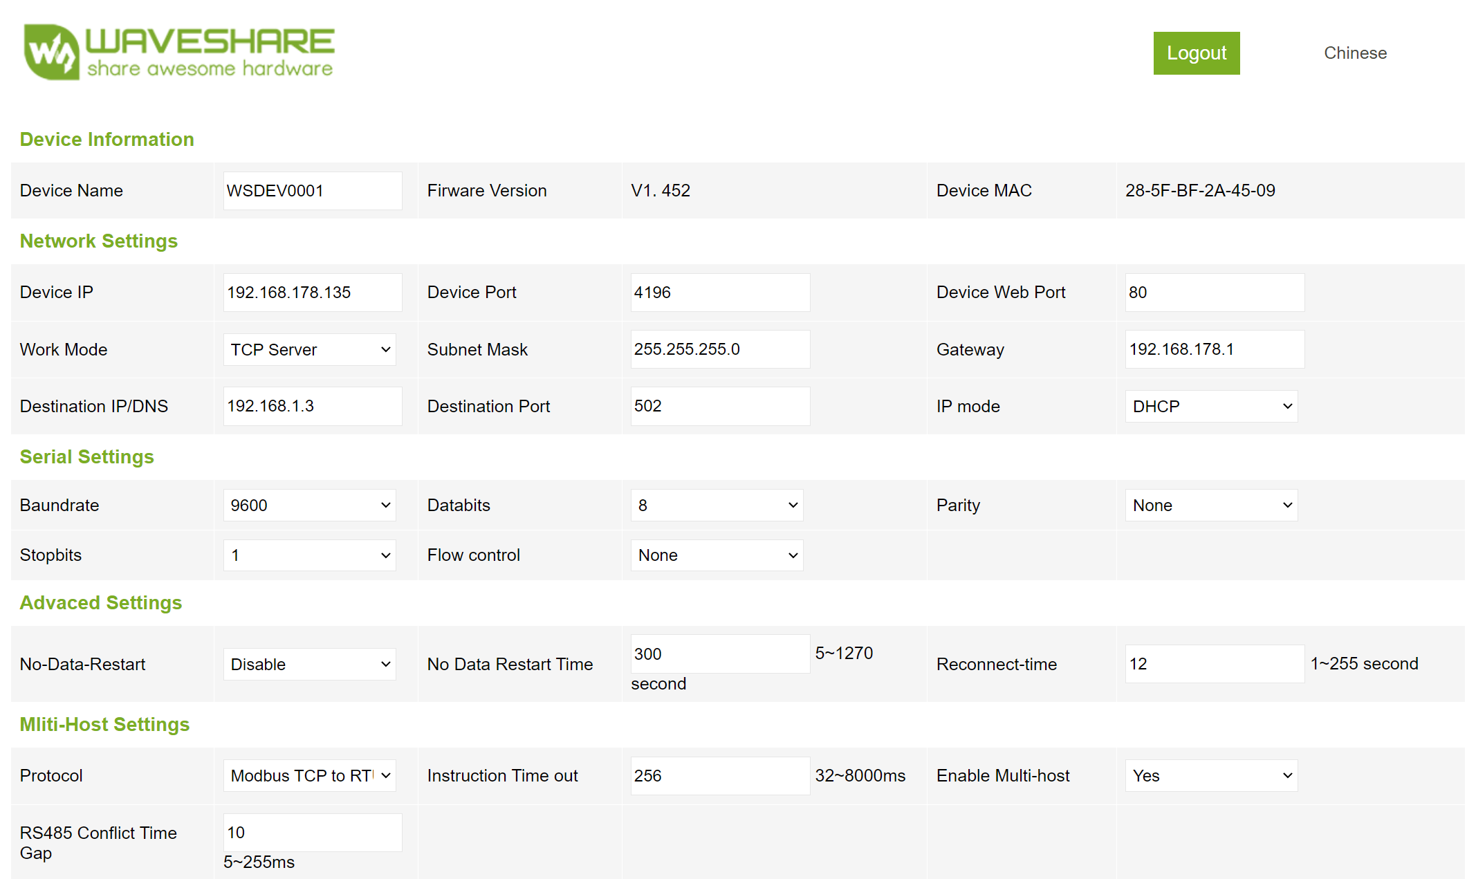Switch language to Chinese
The image size is (1476, 879).
click(x=1354, y=53)
